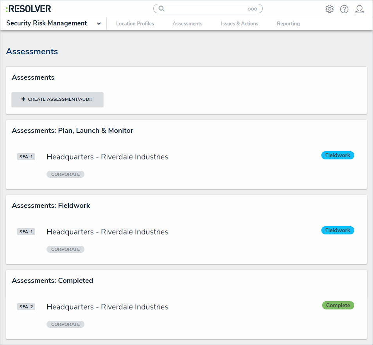Open the admin settings gear icon
373x345 pixels.
(x=330, y=9)
